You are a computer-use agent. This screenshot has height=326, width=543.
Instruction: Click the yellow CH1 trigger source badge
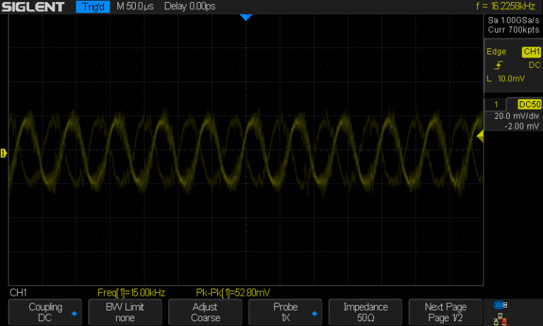pyautogui.click(x=530, y=52)
